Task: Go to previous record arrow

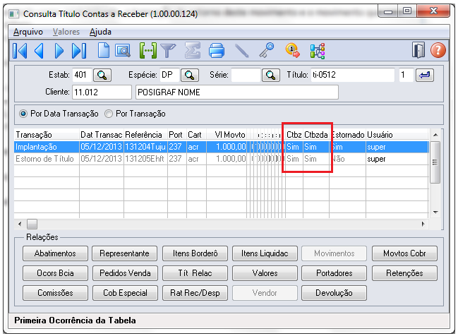Action: click(x=39, y=51)
